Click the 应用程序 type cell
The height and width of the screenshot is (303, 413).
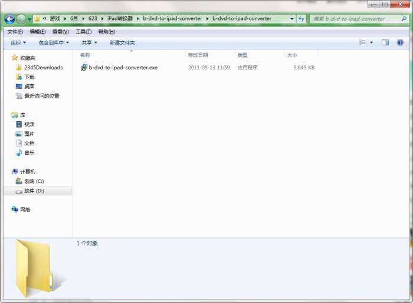click(247, 68)
